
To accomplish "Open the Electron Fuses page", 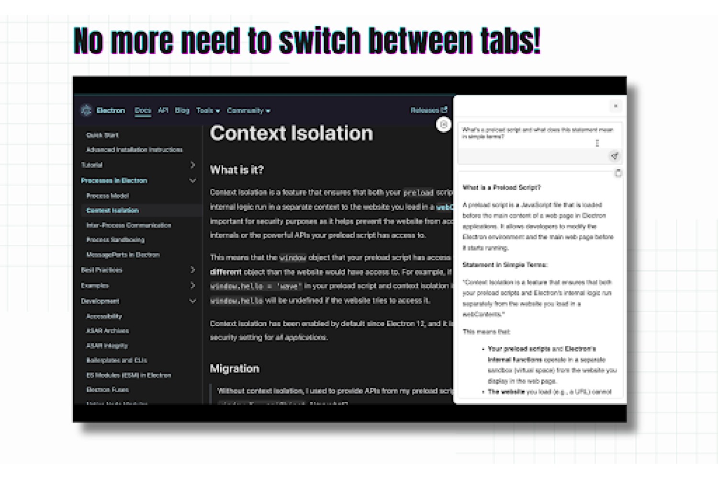I will coord(107,389).
